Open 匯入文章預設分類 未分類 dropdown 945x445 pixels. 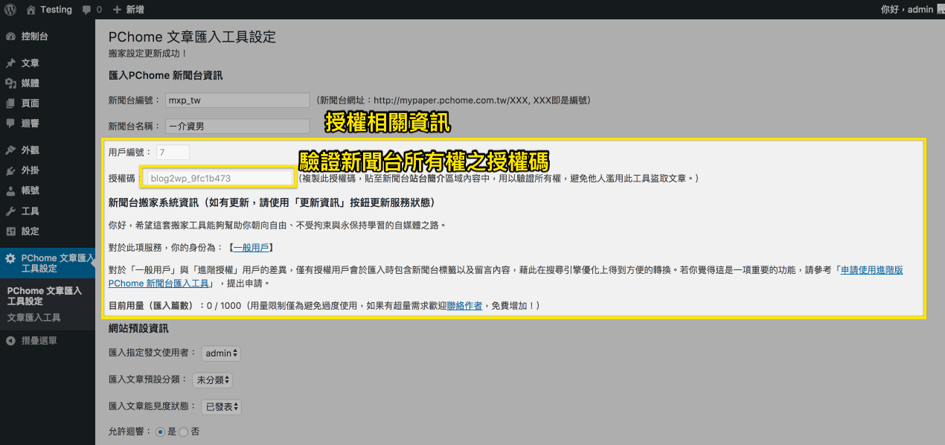212,380
